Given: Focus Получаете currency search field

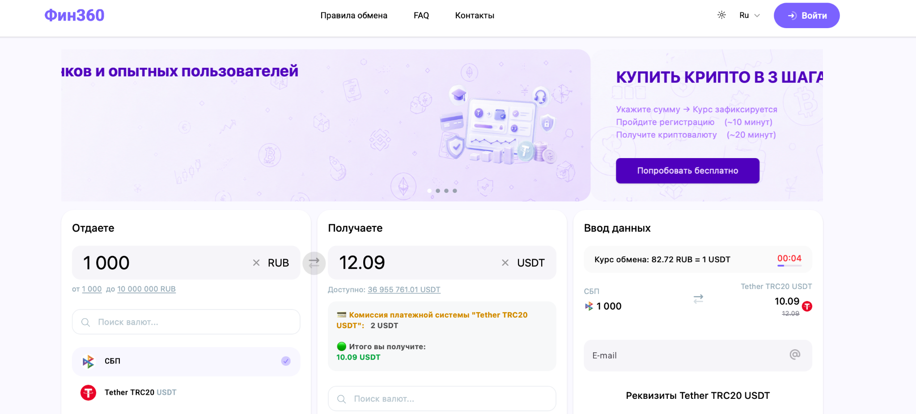Looking at the screenshot, I should 442,399.
